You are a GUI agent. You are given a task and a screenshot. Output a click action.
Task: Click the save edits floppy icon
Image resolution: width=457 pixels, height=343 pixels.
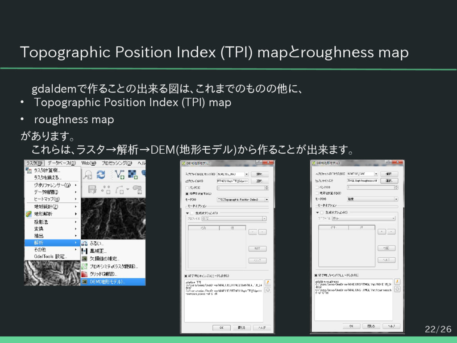[x=92, y=189]
